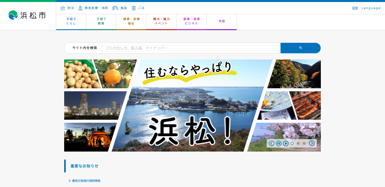Open the 観光・魅力 イベント menu
The width and height of the screenshot is (385, 187).
point(161,22)
